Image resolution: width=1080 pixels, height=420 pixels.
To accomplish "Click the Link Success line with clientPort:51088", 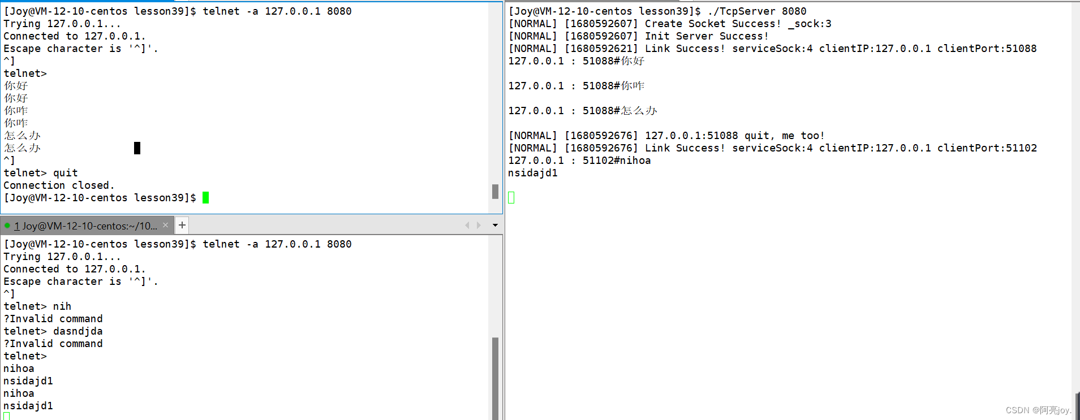I will coord(772,49).
